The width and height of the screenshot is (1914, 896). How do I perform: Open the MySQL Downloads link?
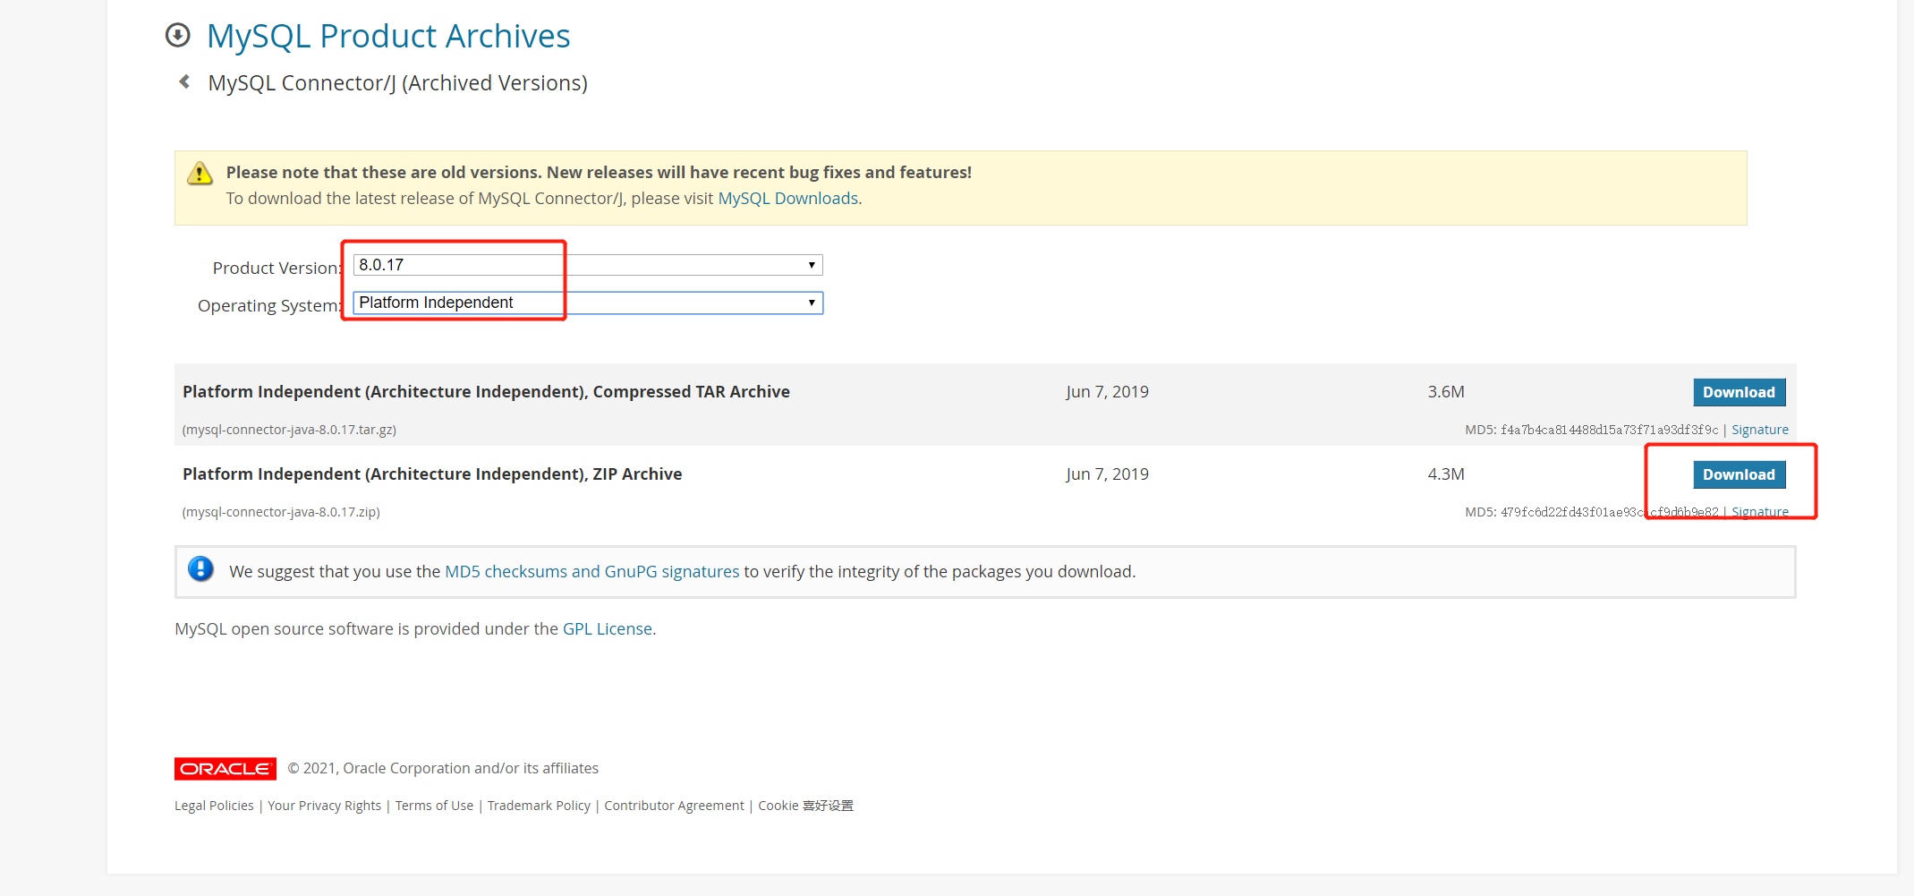point(788,198)
